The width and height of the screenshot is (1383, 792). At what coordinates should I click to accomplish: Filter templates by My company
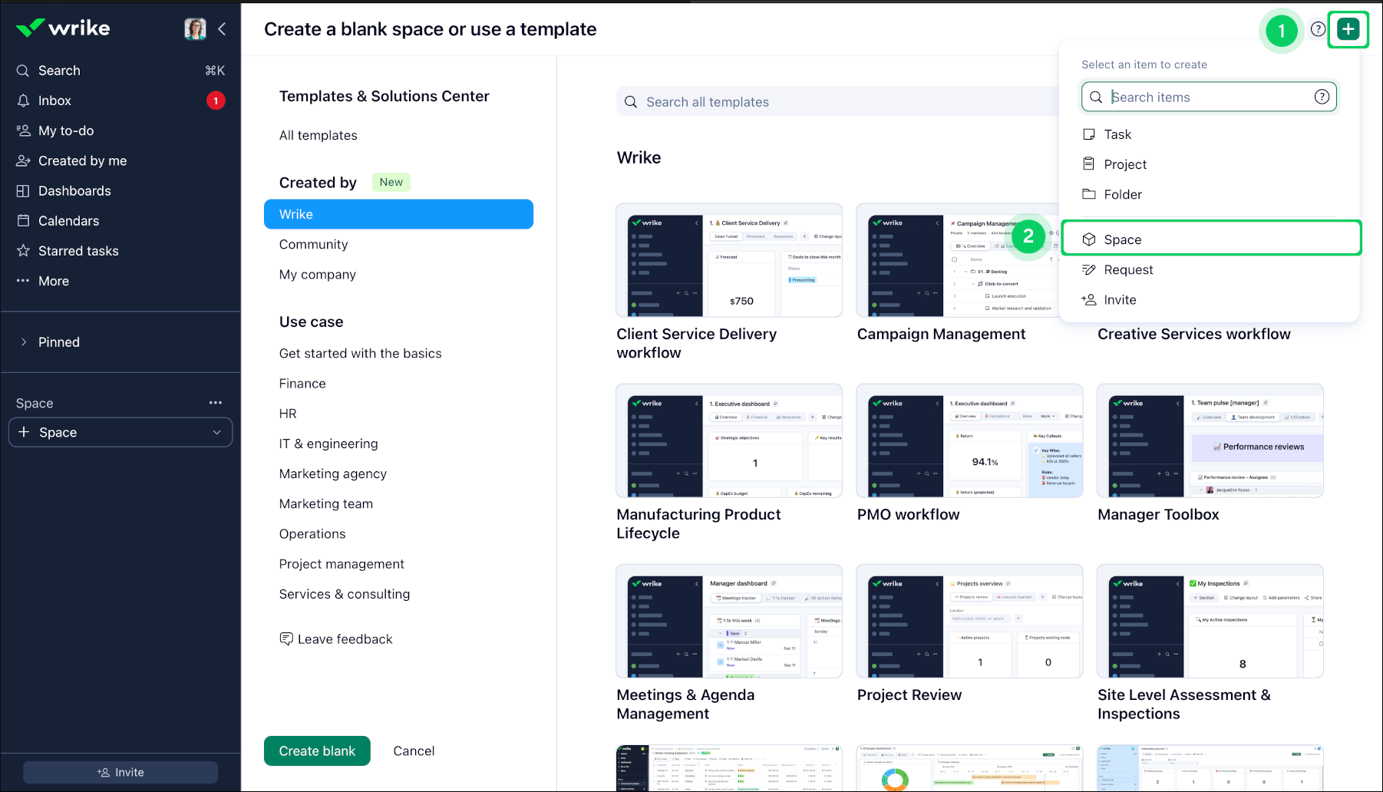click(318, 274)
